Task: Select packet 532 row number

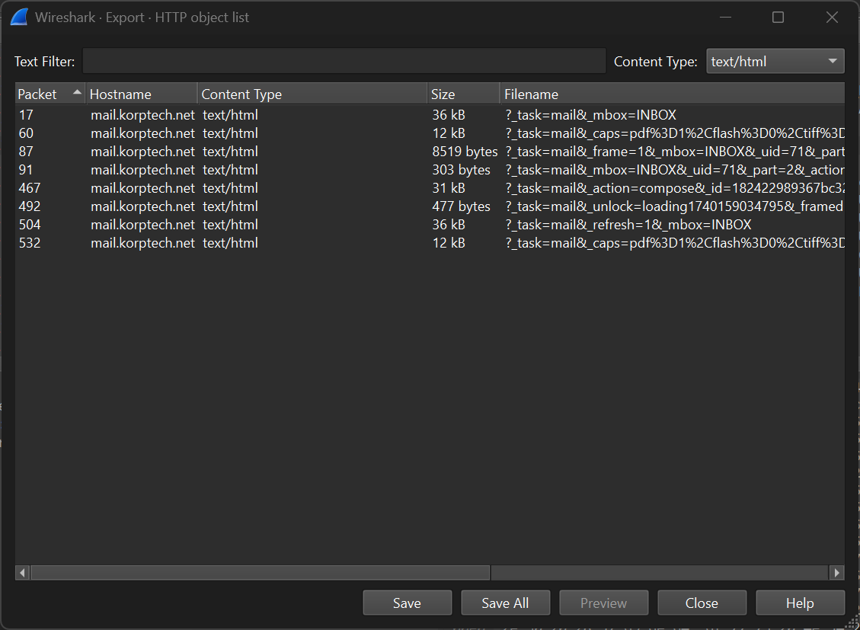Action: [x=30, y=243]
